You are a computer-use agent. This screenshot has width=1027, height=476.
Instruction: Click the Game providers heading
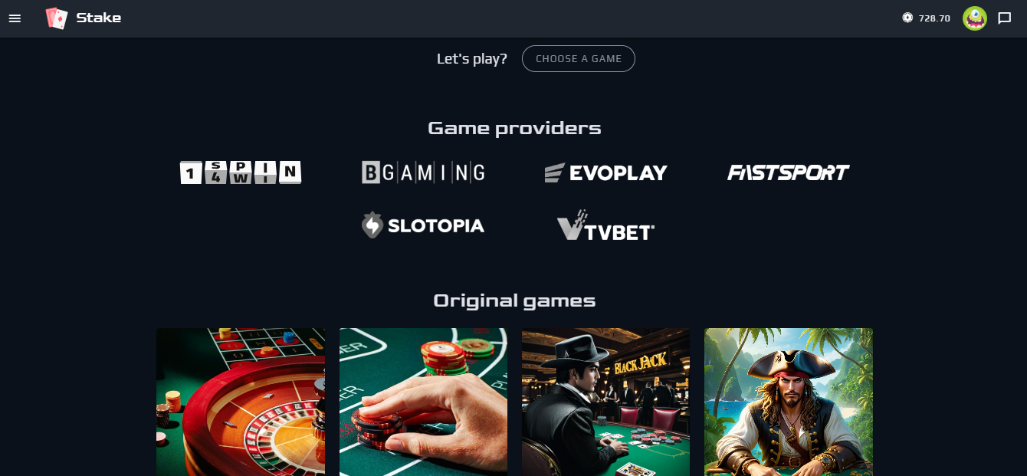tap(514, 128)
